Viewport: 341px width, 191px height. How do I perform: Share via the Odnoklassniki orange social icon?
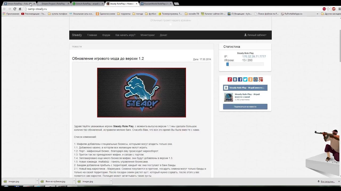point(250,79)
